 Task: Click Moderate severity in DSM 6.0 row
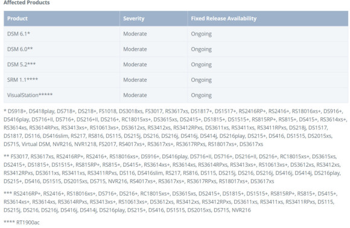[135, 49]
